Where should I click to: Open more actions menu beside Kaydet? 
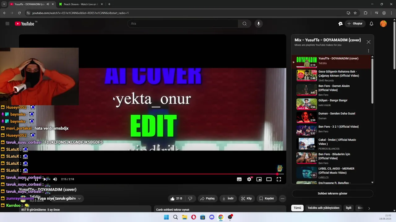coord(282,199)
